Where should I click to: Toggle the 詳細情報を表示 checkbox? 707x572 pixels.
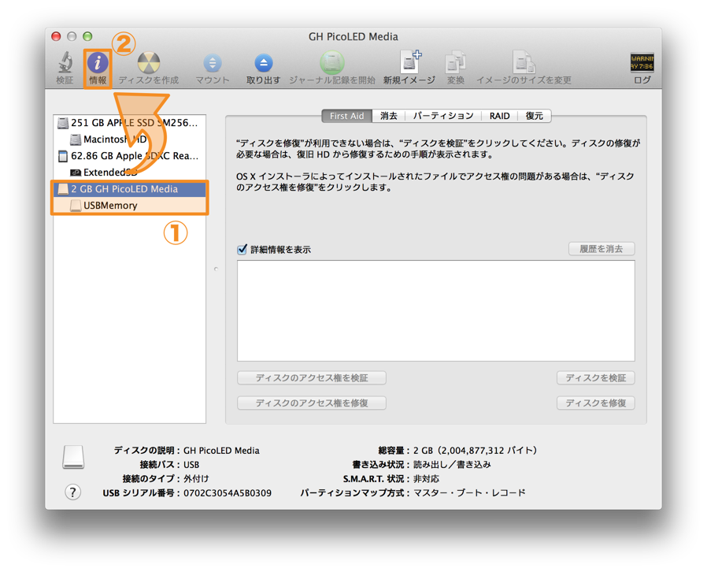(x=242, y=250)
